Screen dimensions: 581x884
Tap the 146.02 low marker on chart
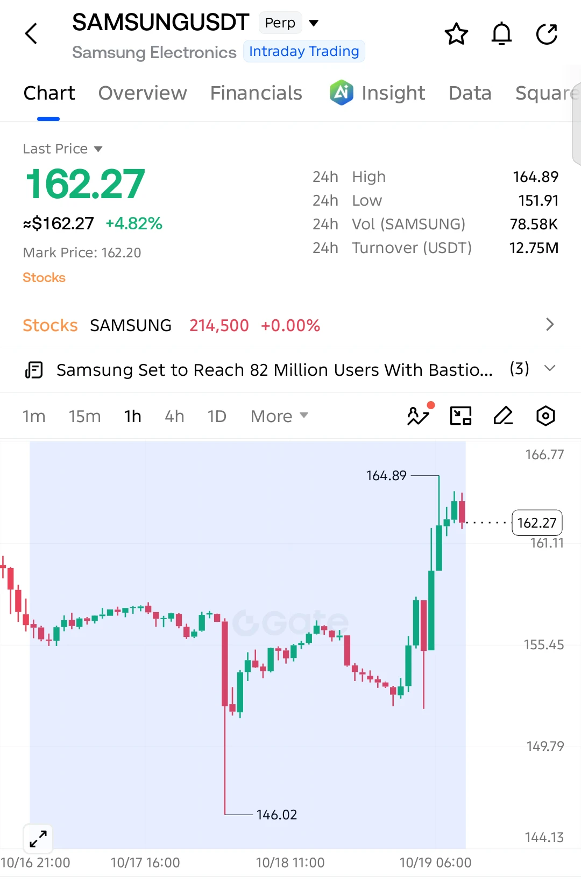pyautogui.click(x=277, y=815)
